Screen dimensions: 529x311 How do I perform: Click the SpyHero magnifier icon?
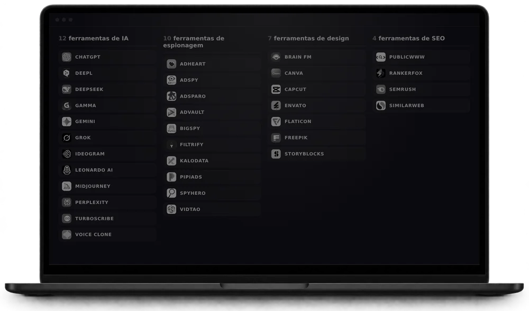(171, 193)
